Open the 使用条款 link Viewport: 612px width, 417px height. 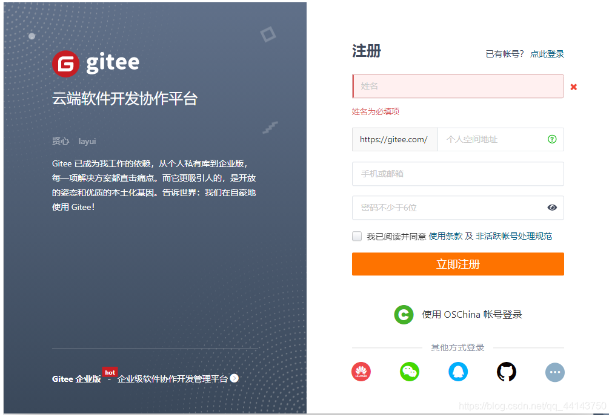[x=445, y=236]
